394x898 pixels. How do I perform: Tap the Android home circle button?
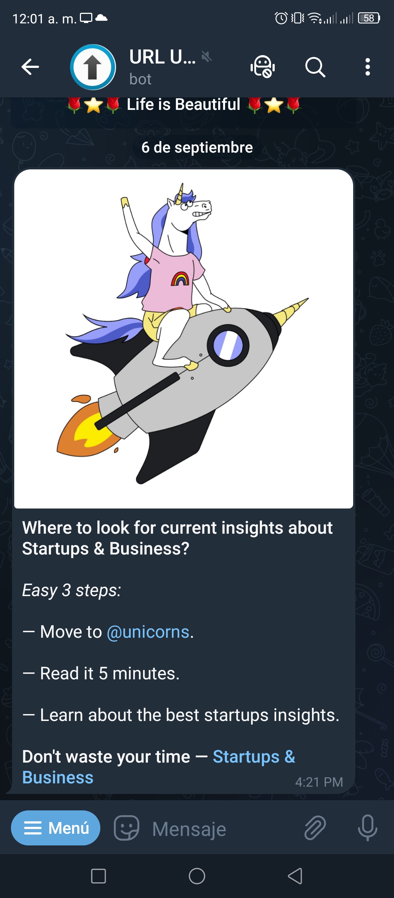click(x=197, y=876)
